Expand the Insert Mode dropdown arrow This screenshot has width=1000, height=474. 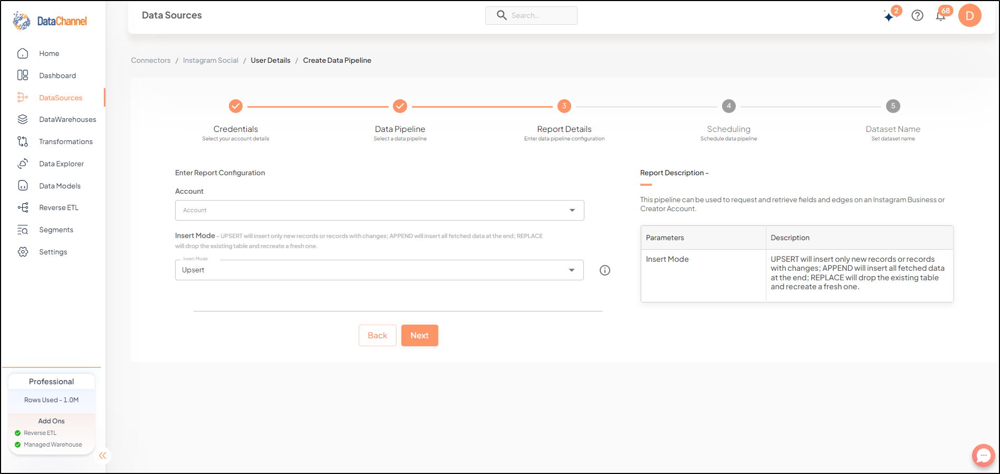click(572, 270)
